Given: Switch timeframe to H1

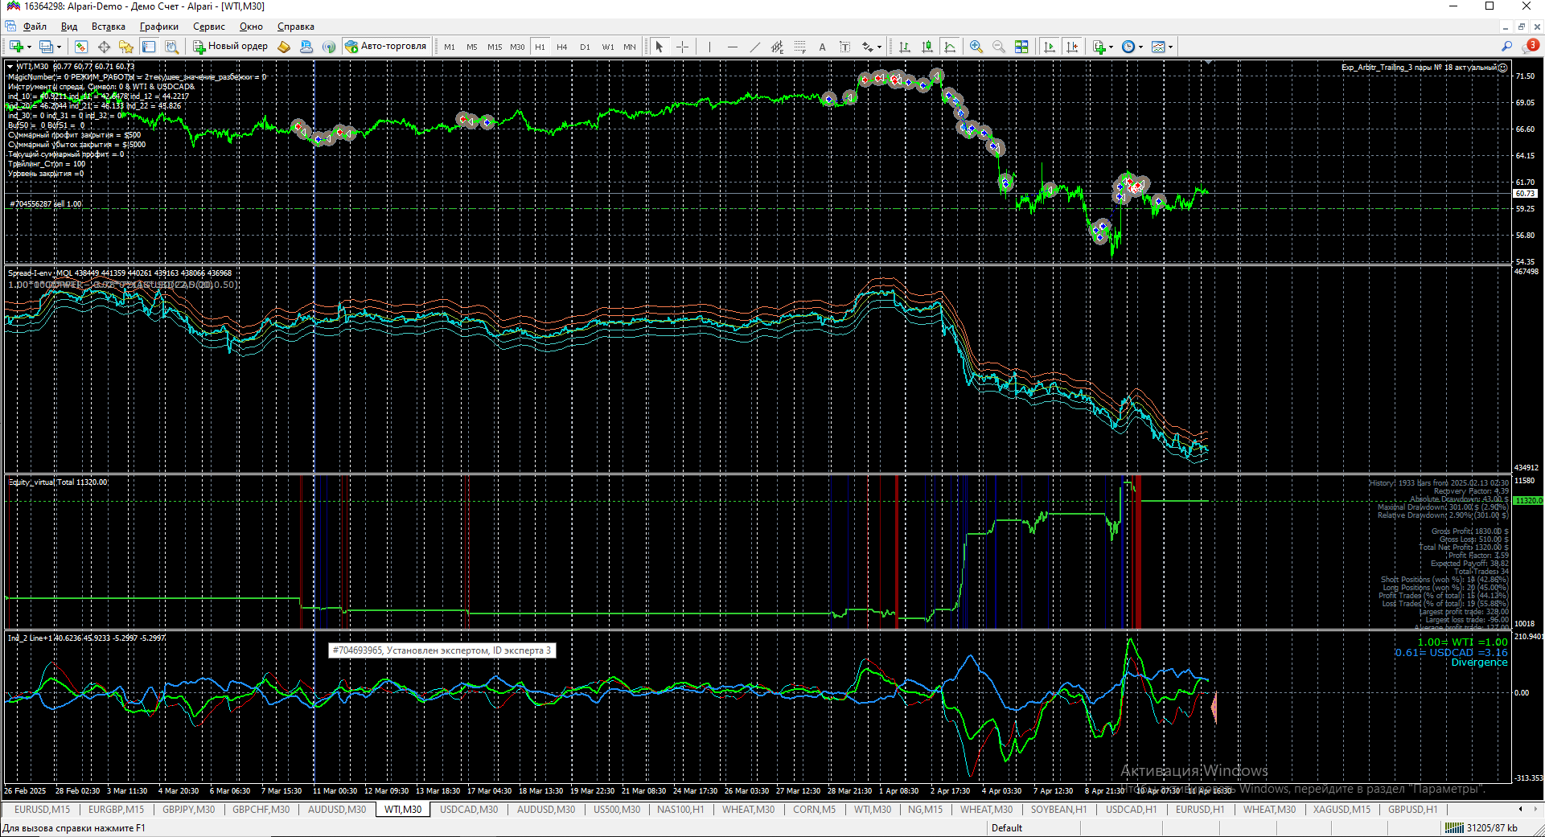Looking at the screenshot, I should [x=540, y=47].
